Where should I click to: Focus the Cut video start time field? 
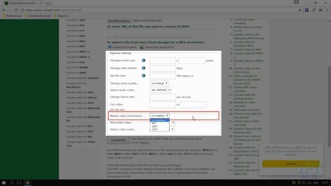pyautogui.click(x=162, y=104)
